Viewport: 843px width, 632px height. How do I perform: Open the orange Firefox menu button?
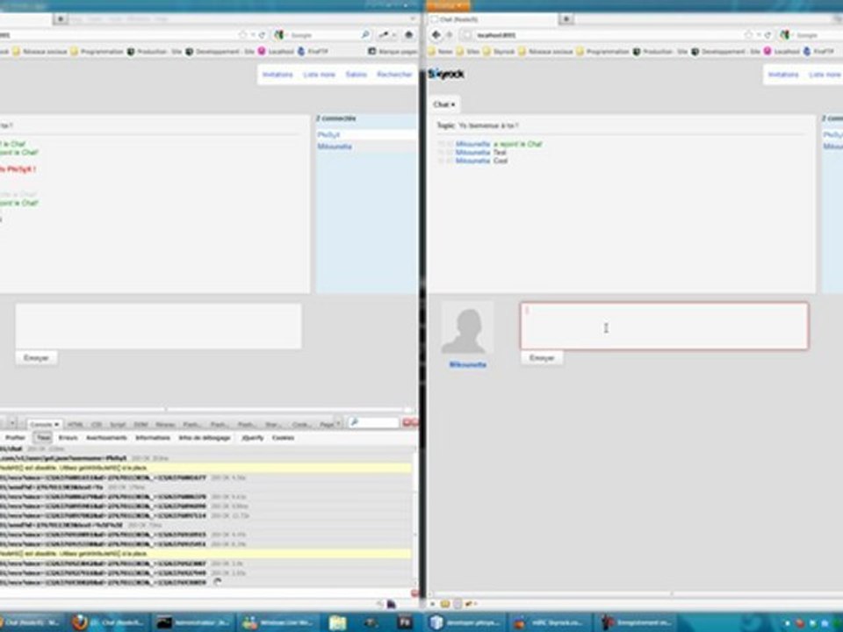(x=448, y=5)
